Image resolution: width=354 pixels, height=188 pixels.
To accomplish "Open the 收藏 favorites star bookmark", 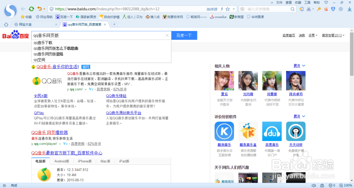I will (26, 17).
